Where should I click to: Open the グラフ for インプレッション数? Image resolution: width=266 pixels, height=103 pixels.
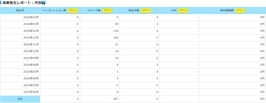pos(73,11)
